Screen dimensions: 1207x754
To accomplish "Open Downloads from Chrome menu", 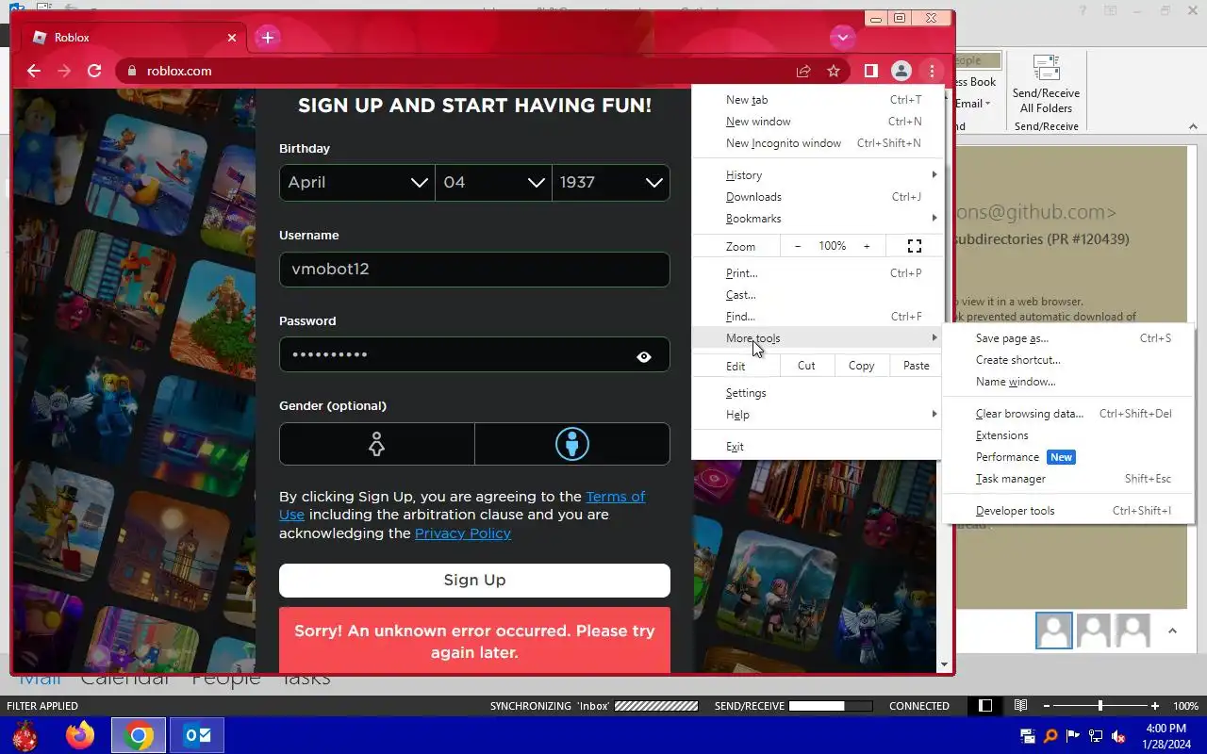I will tap(817, 197).
